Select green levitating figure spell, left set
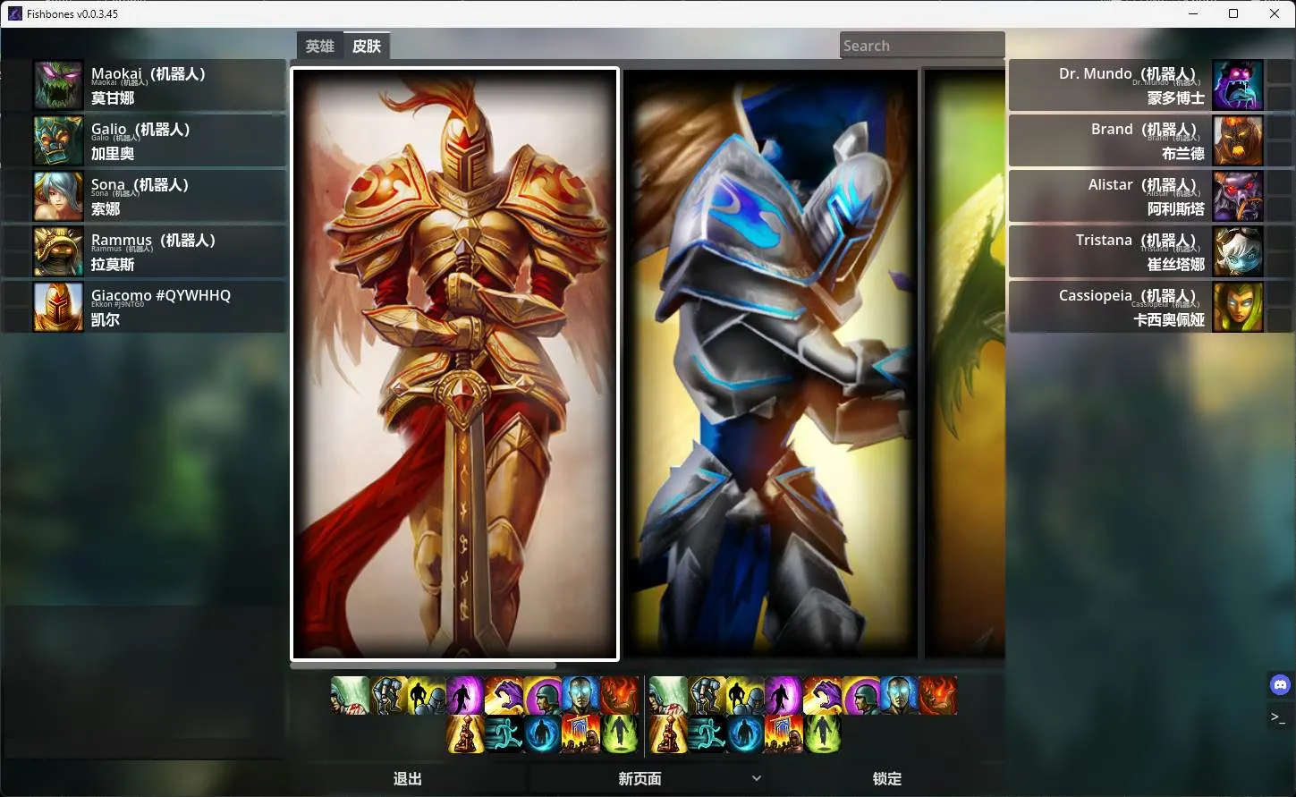The width and height of the screenshot is (1296, 797). point(619,733)
